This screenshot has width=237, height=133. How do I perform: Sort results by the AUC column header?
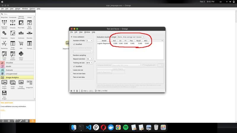pos(114,41)
